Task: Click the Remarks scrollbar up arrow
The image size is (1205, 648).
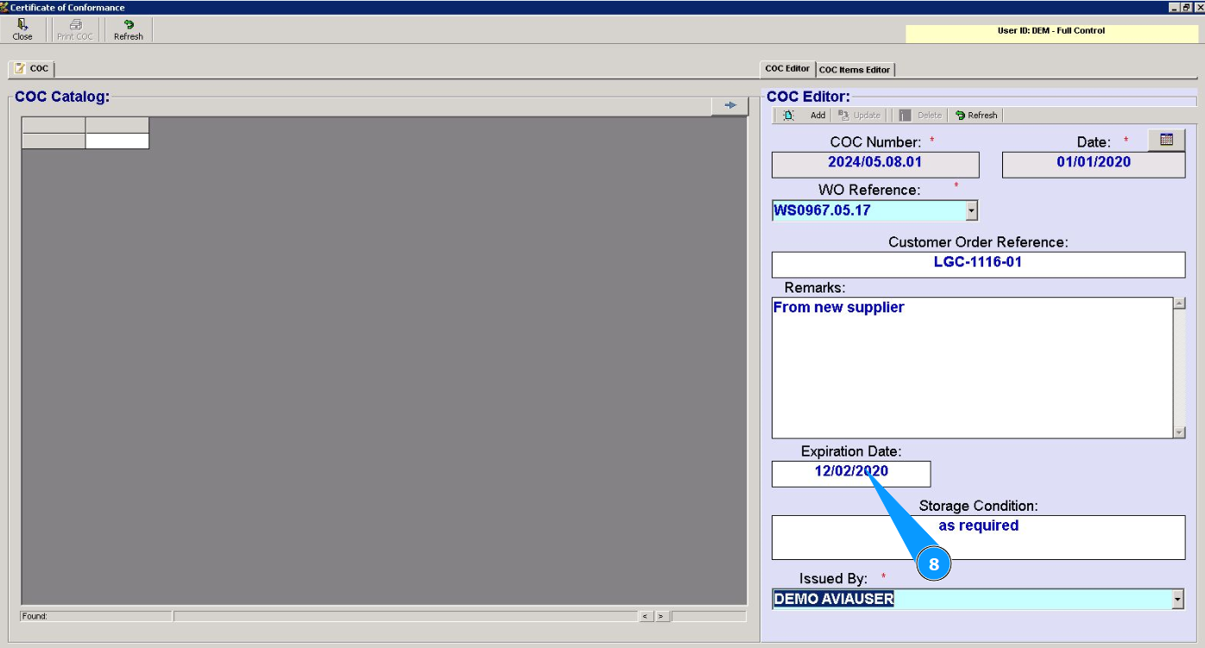Action: pos(1180,304)
